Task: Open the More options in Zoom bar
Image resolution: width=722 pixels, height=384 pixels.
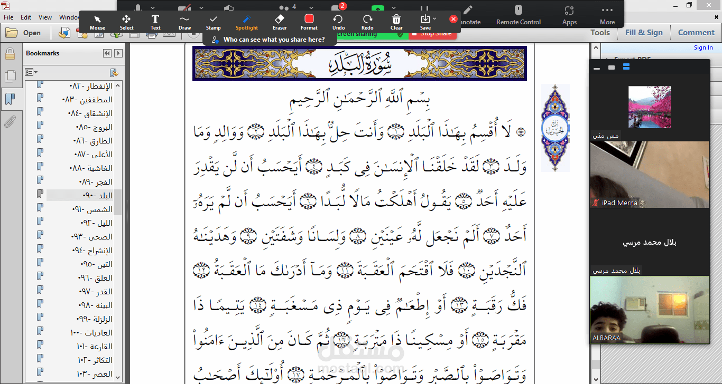Action: pos(607,15)
